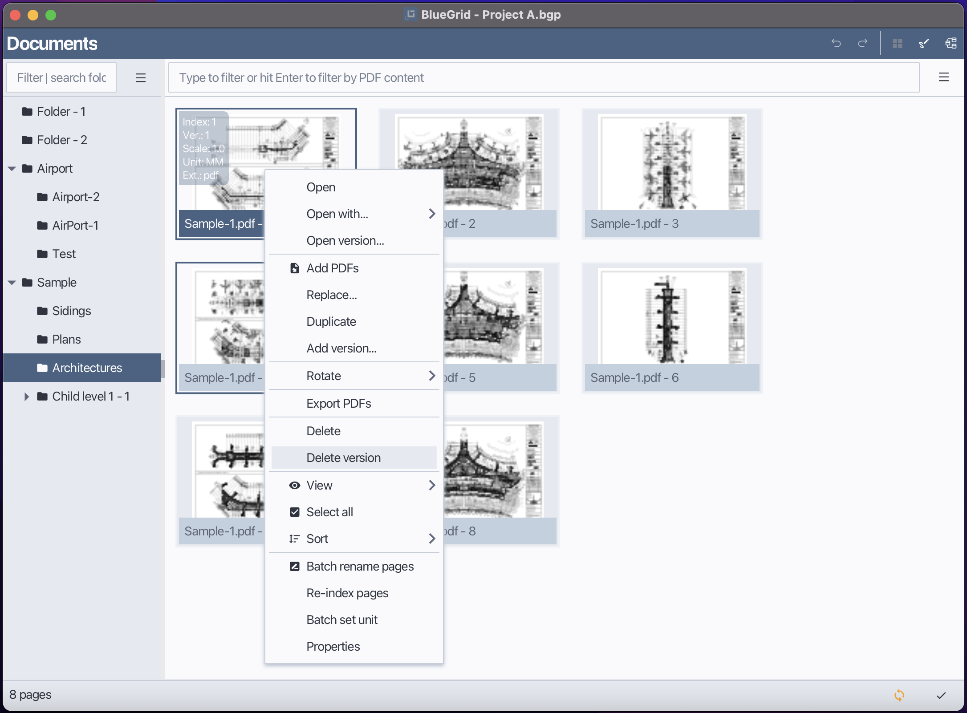Select Batch rename pages menu entry

[x=360, y=566]
